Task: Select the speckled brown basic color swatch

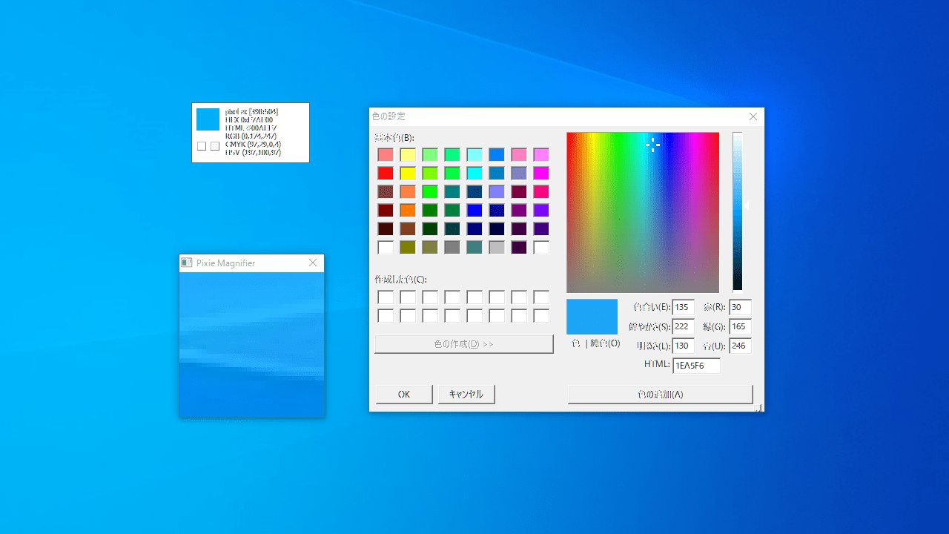Action: (x=386, y=191)
